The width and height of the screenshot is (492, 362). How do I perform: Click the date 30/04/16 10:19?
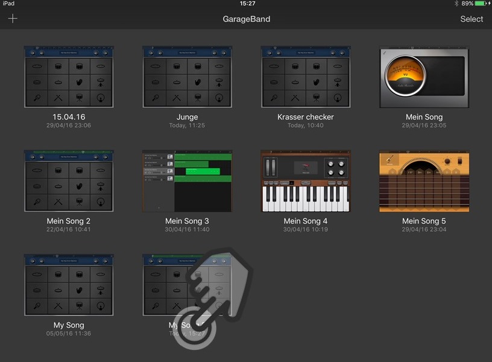306,229
